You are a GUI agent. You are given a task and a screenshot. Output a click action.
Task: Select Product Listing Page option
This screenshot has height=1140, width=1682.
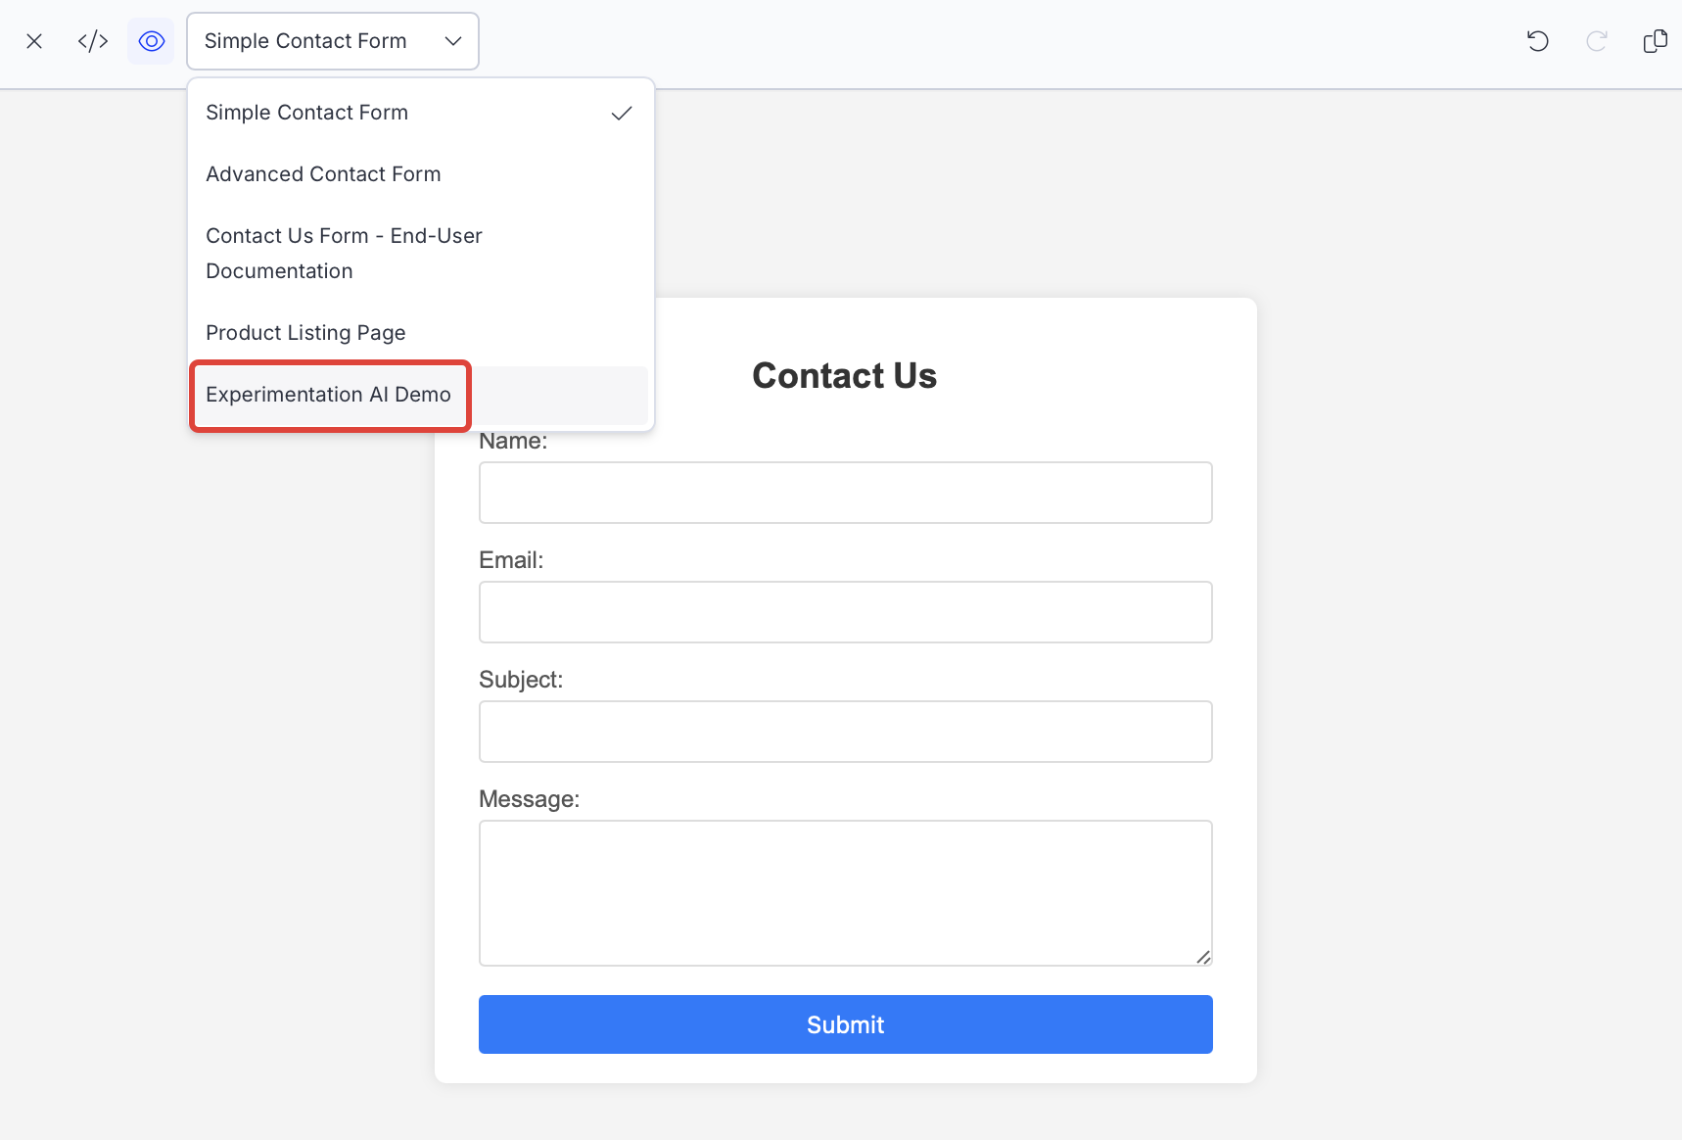[306, 333]
